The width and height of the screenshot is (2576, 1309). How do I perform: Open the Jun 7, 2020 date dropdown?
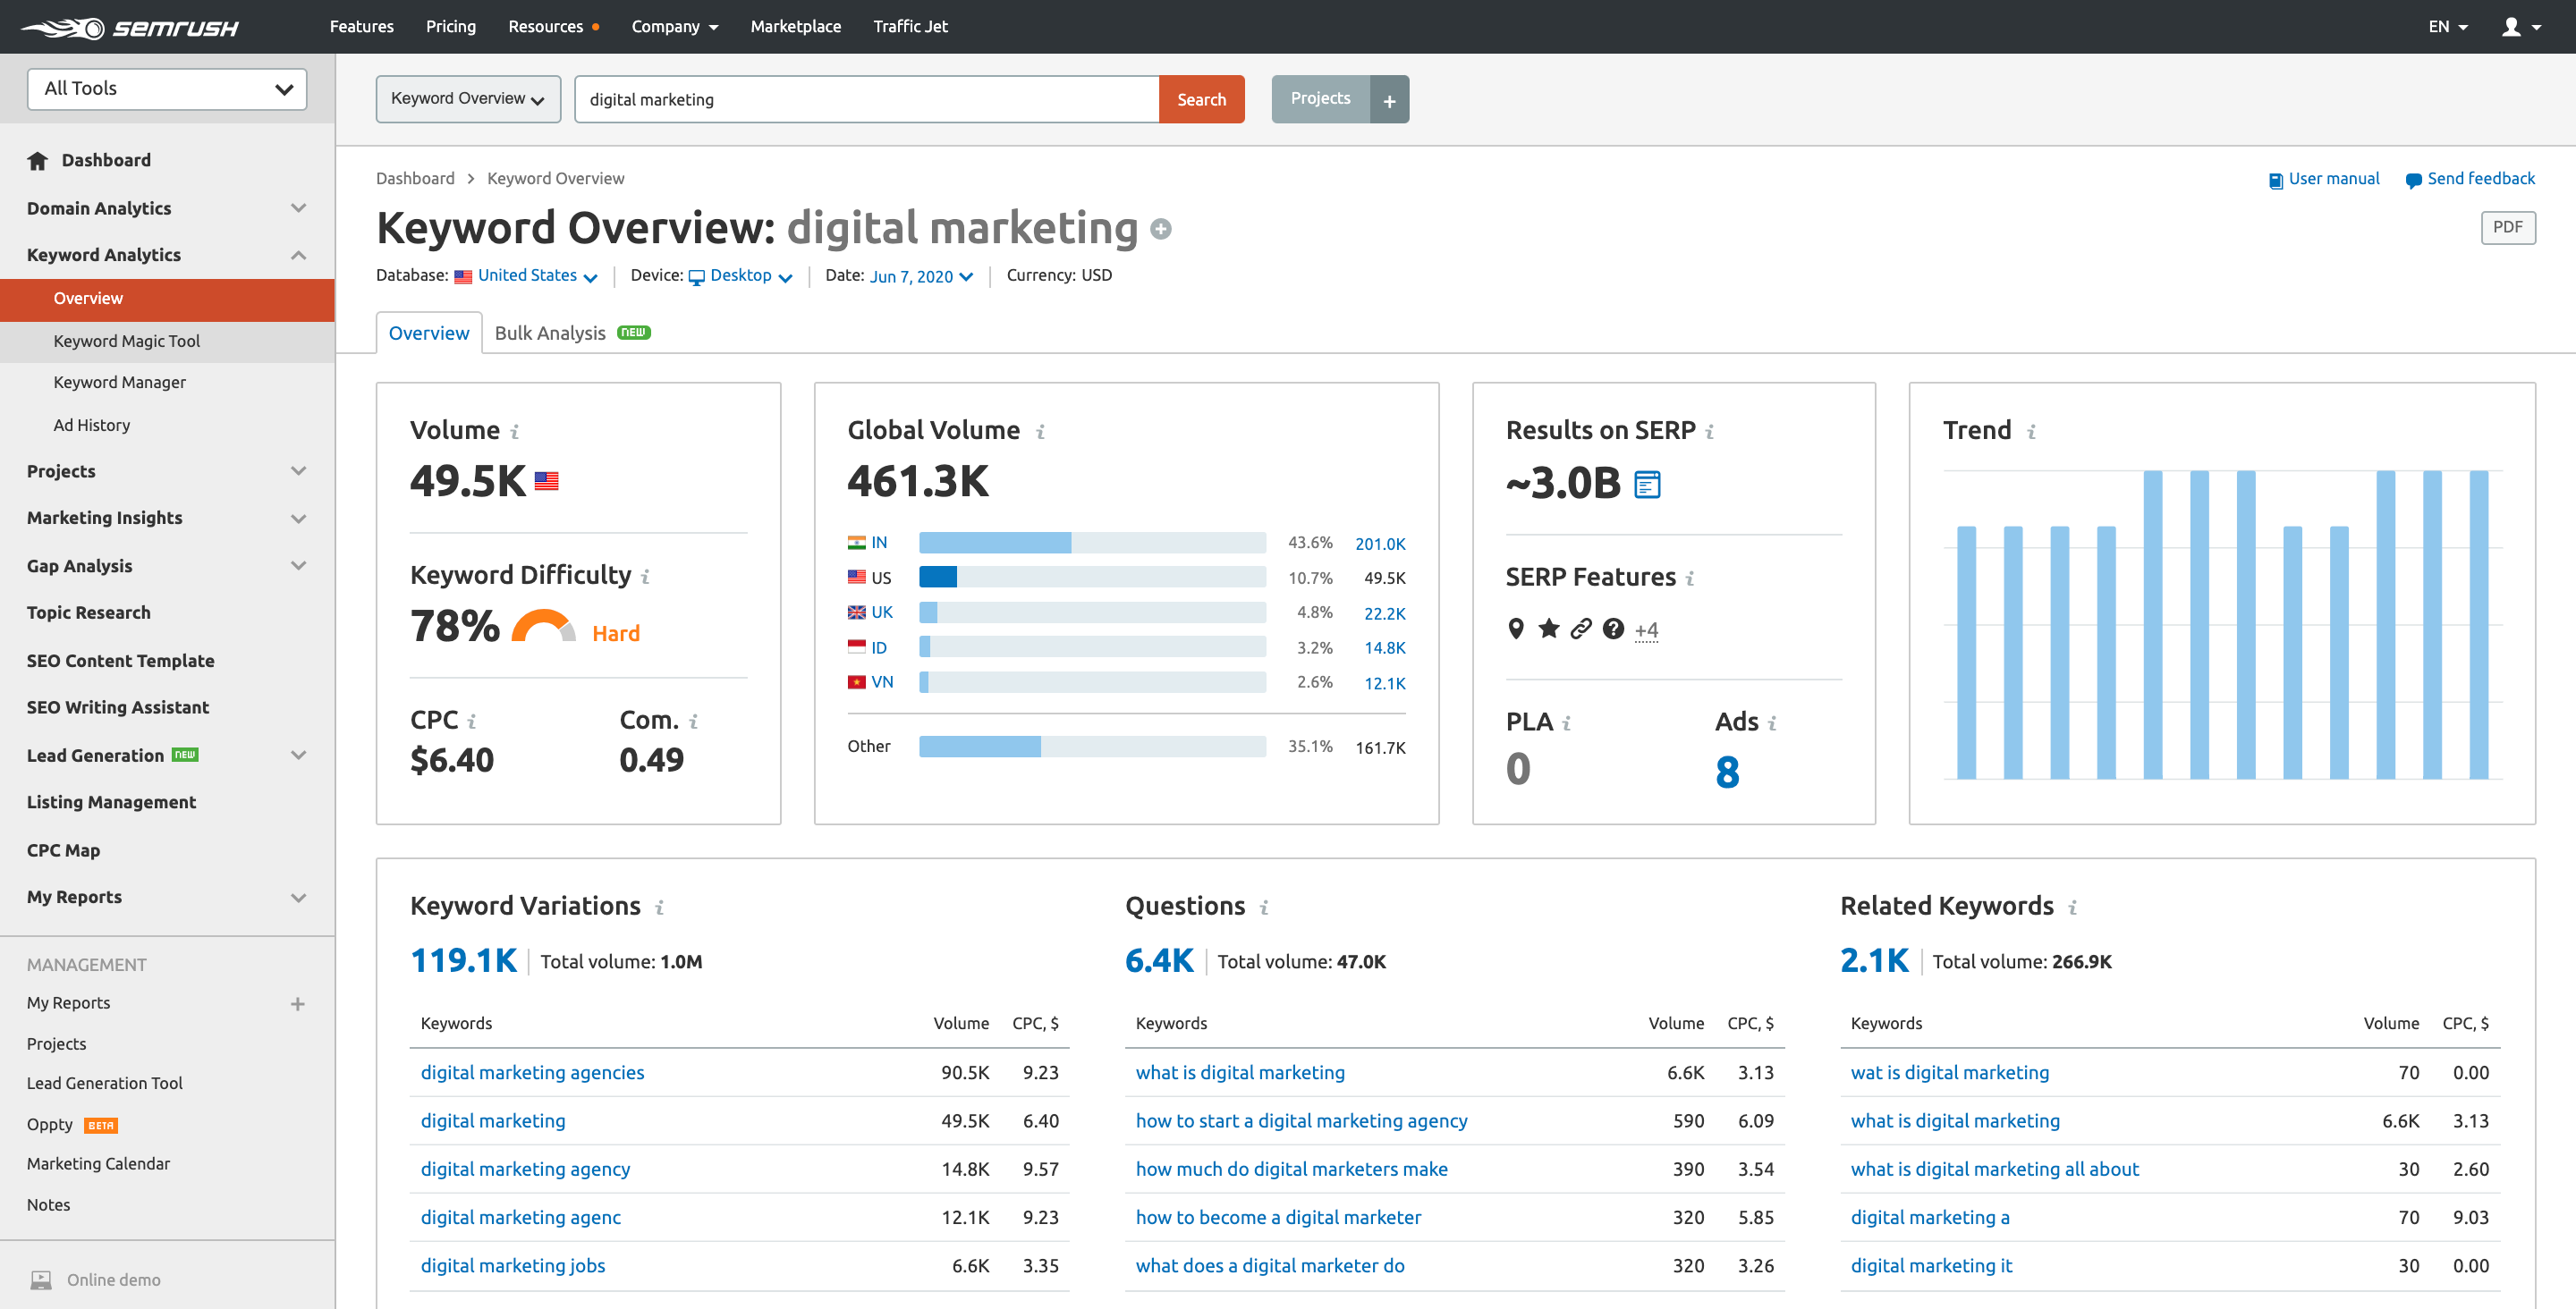(x=921, y=276)
